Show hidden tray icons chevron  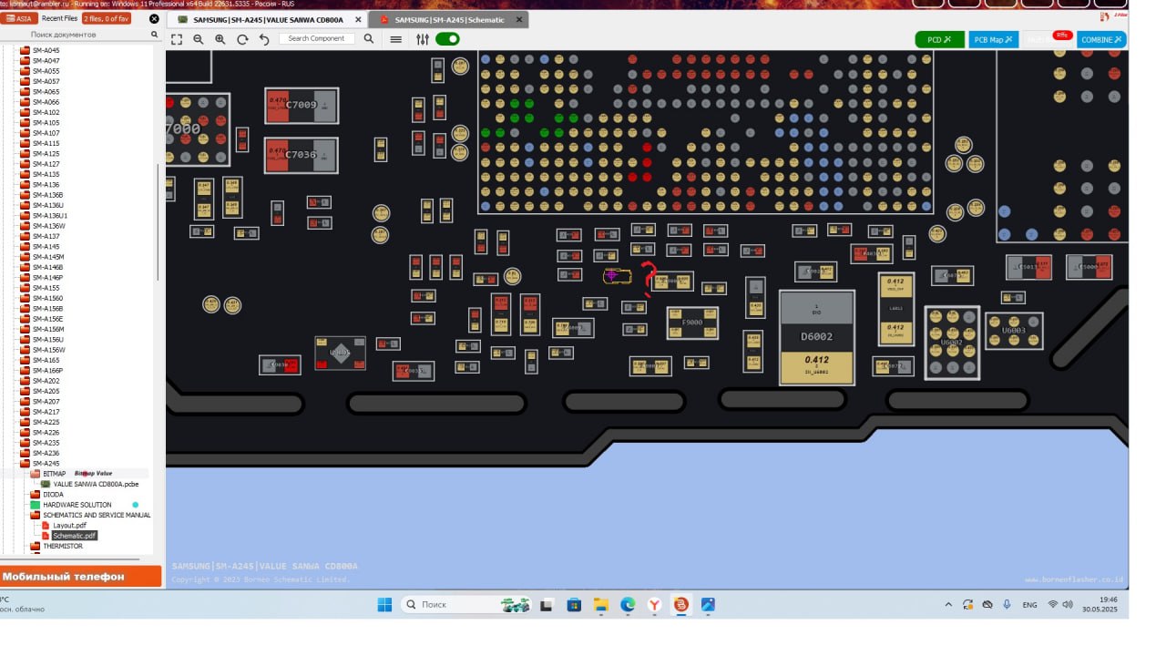click(948, 604)
